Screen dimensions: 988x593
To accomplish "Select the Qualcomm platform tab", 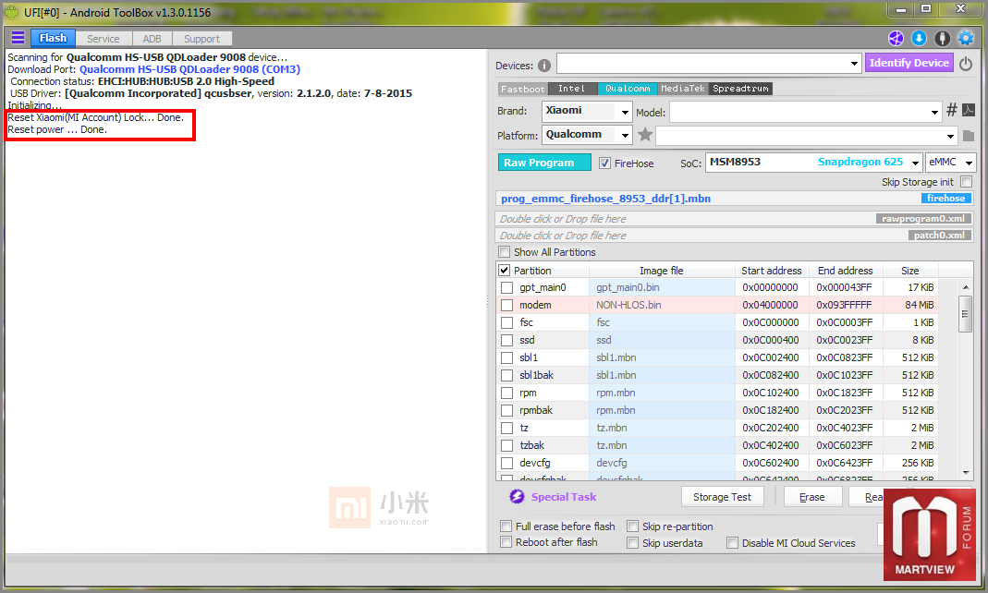I will tap(628, 89).
